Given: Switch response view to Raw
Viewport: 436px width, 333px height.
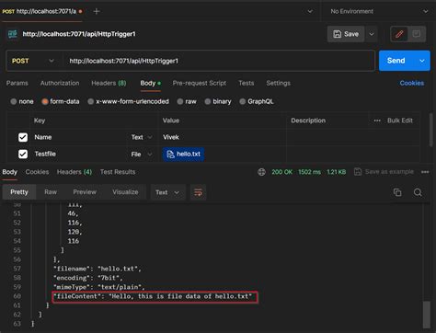Looking at the screenshot, I should 51,192.
